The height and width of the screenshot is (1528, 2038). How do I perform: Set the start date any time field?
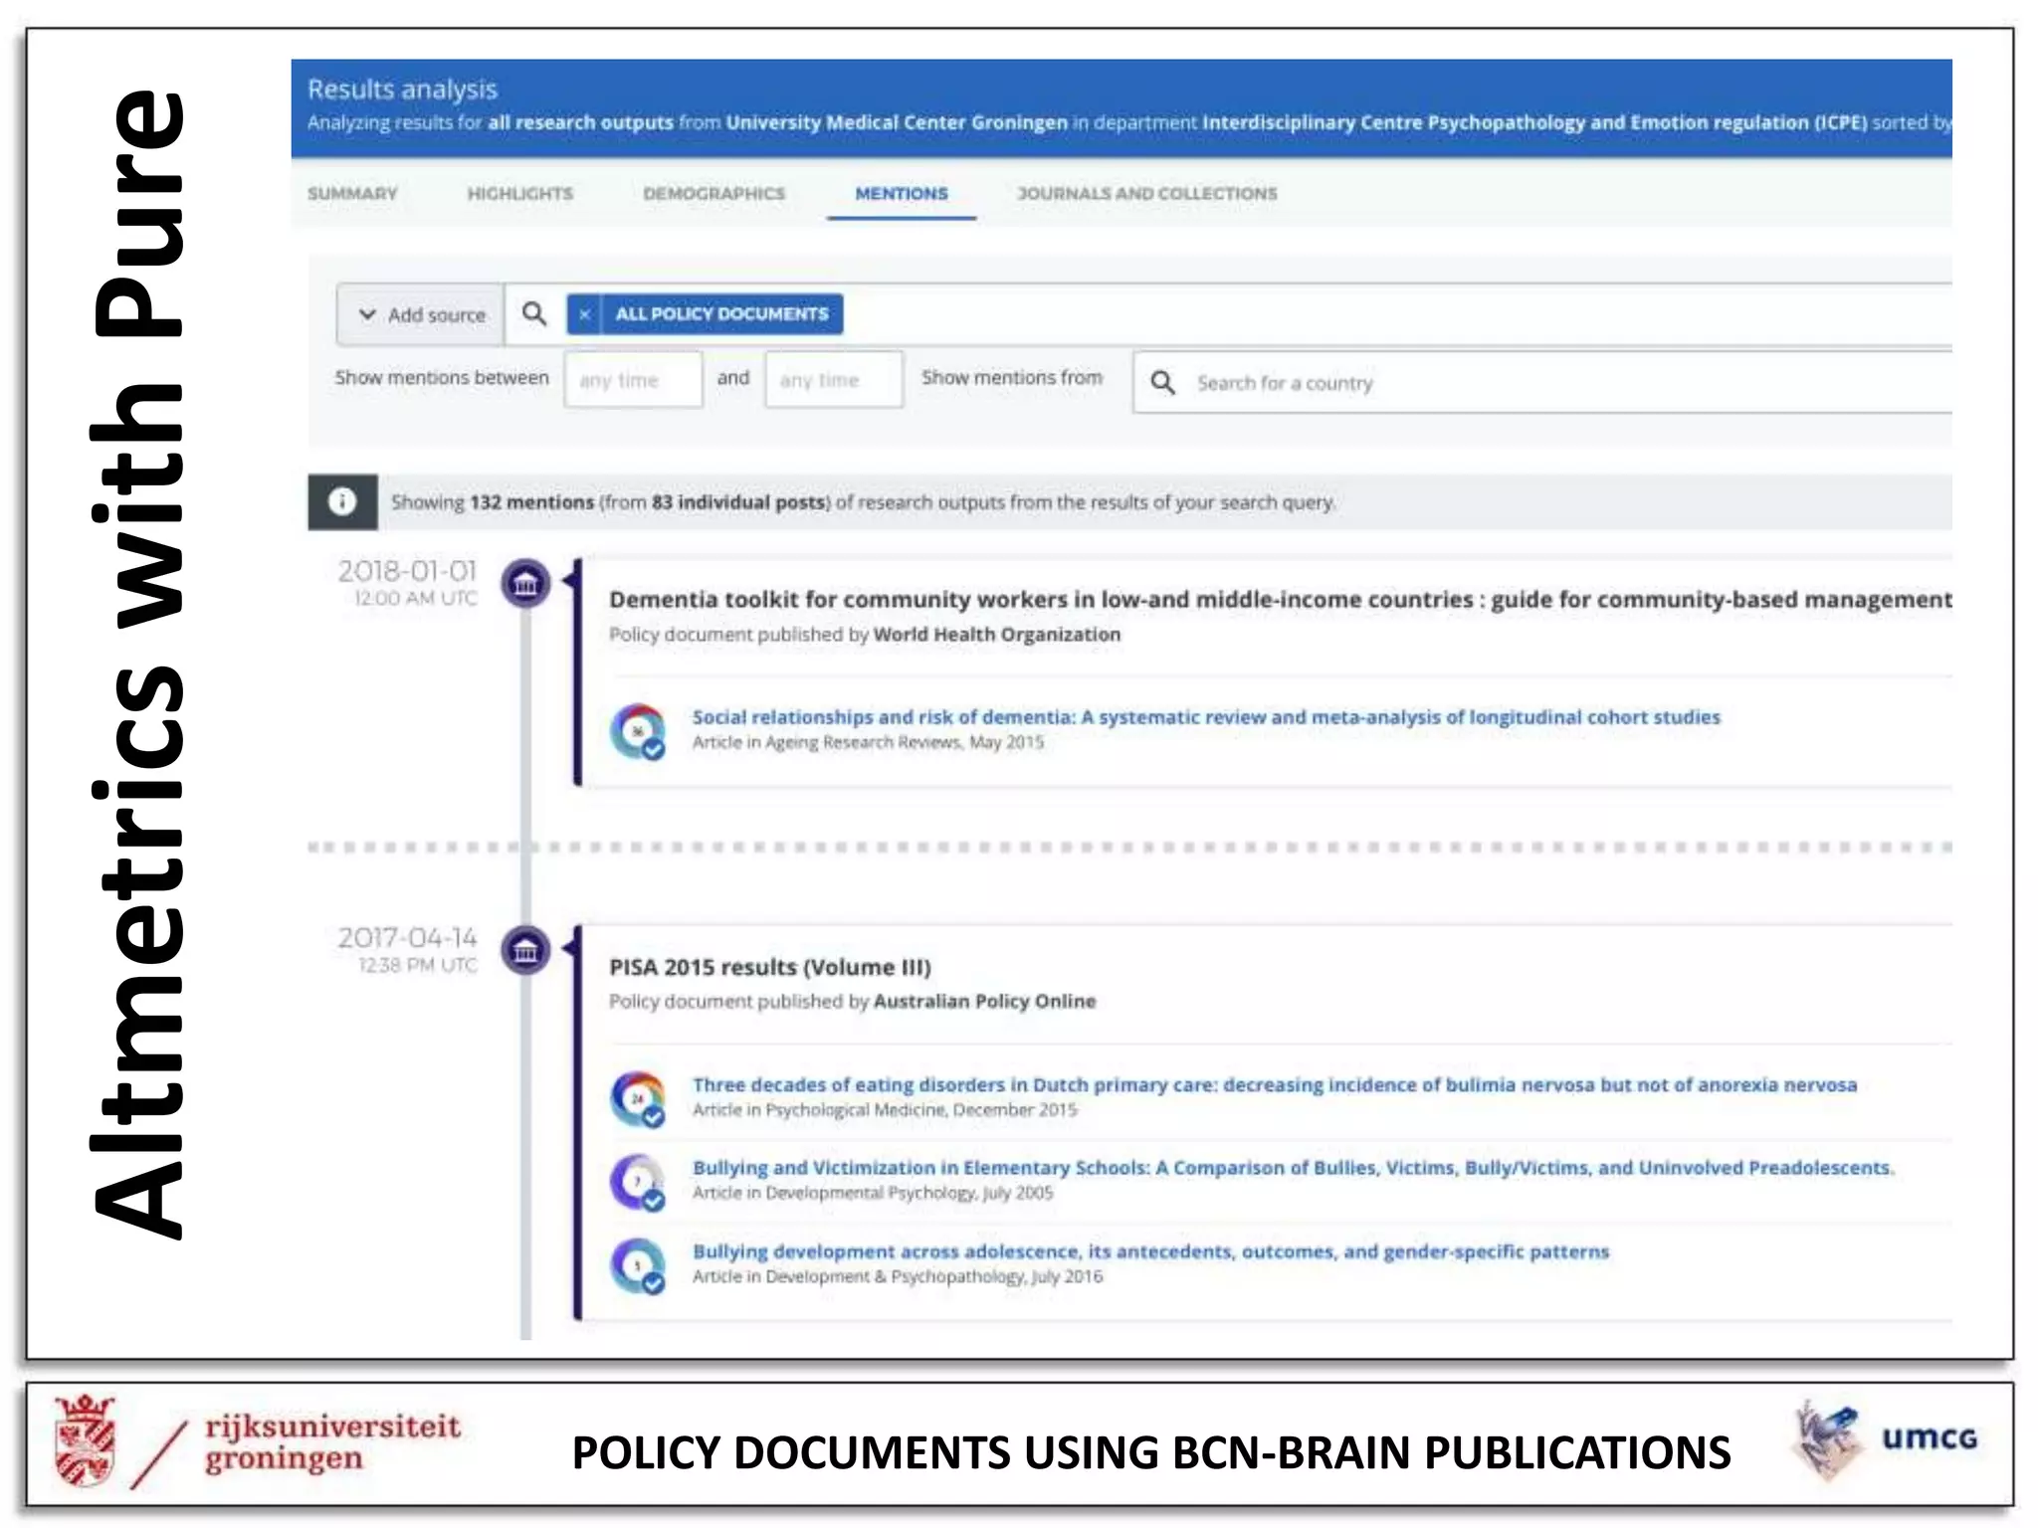coord(633,379)
